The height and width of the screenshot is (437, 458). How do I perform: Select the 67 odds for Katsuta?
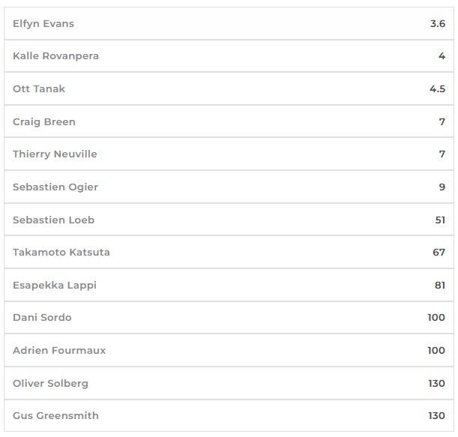(439, 253)
